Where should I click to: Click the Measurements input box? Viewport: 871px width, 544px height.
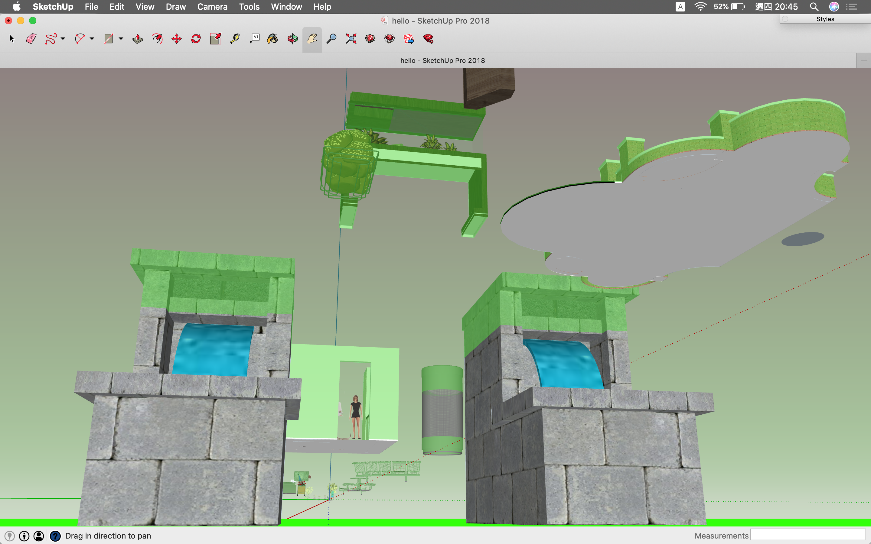click(x=808, y=535)
